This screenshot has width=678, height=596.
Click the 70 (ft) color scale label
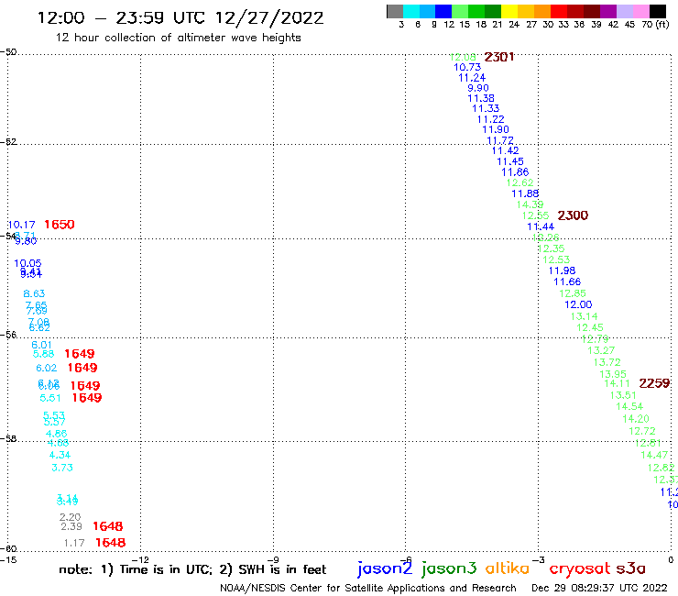pyautogui.click(x=655, y=25)
